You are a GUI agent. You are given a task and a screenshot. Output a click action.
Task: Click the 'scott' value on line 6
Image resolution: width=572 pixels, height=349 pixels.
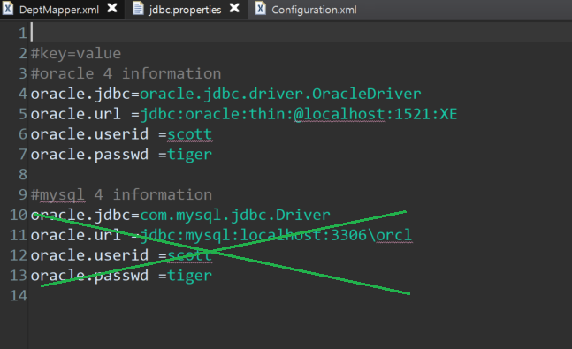point(190,134)
